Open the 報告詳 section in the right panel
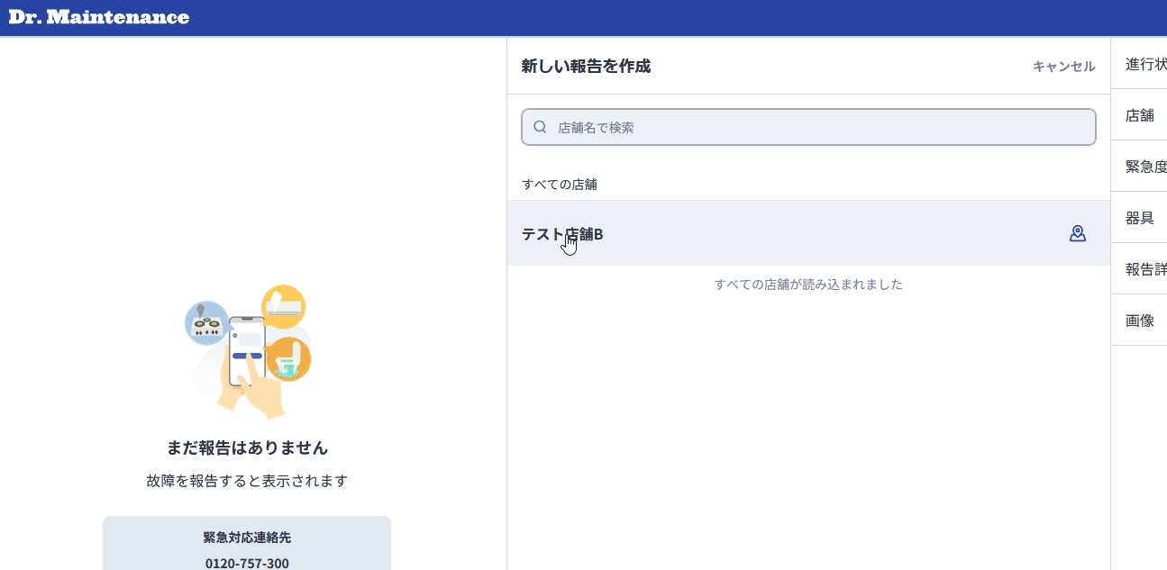The width and height of the screenshot is (1167, 570). pos(1139,269)
